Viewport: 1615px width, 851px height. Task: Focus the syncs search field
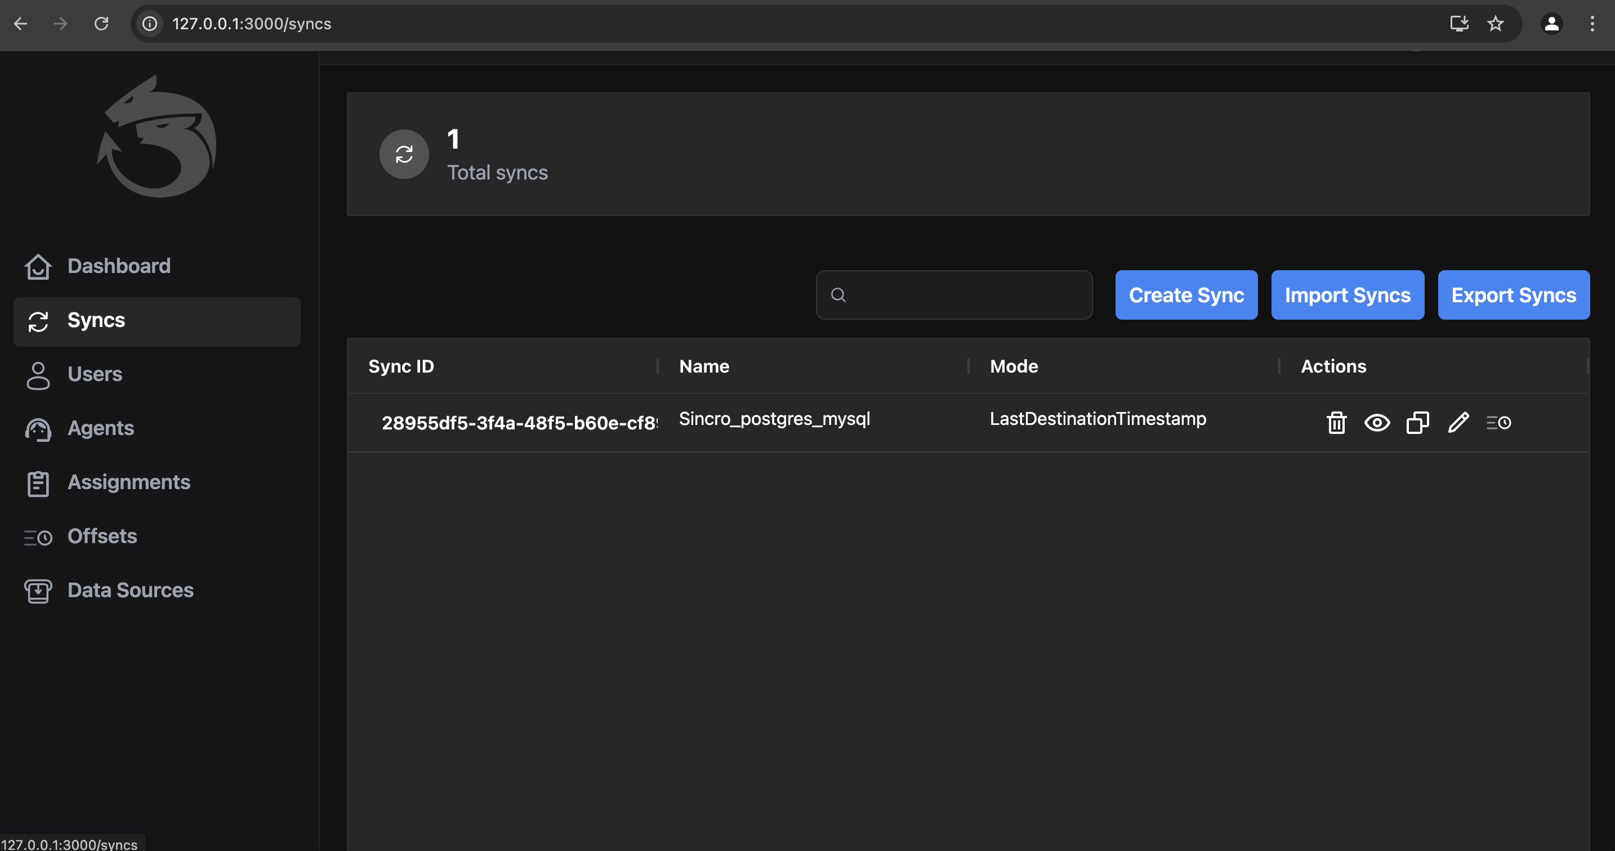click(966, 295)
